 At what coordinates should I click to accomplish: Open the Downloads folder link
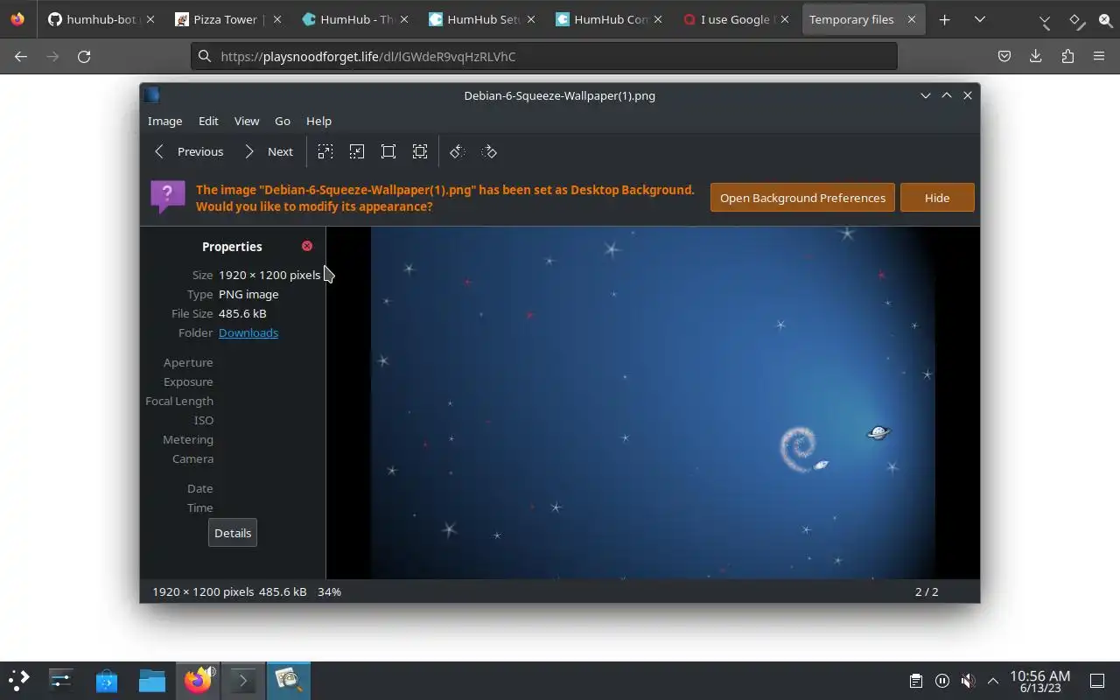coord(248,332)
